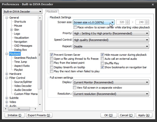Click the screen height field showing 240
This screenshot has width=157, height=122.
click(140, 22)
